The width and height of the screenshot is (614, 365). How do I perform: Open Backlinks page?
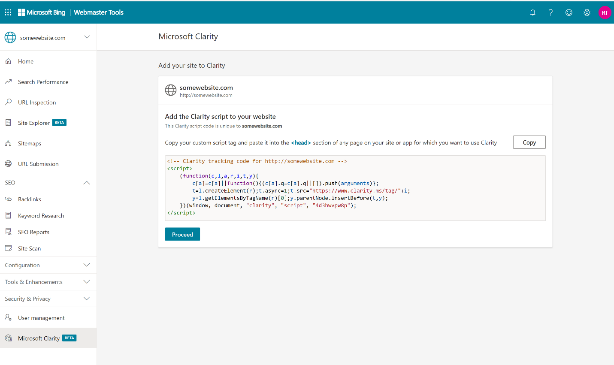[x=48, y=199]
